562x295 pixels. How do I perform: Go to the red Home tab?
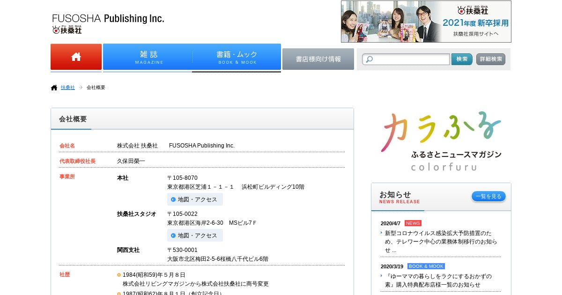pos(76,57)
